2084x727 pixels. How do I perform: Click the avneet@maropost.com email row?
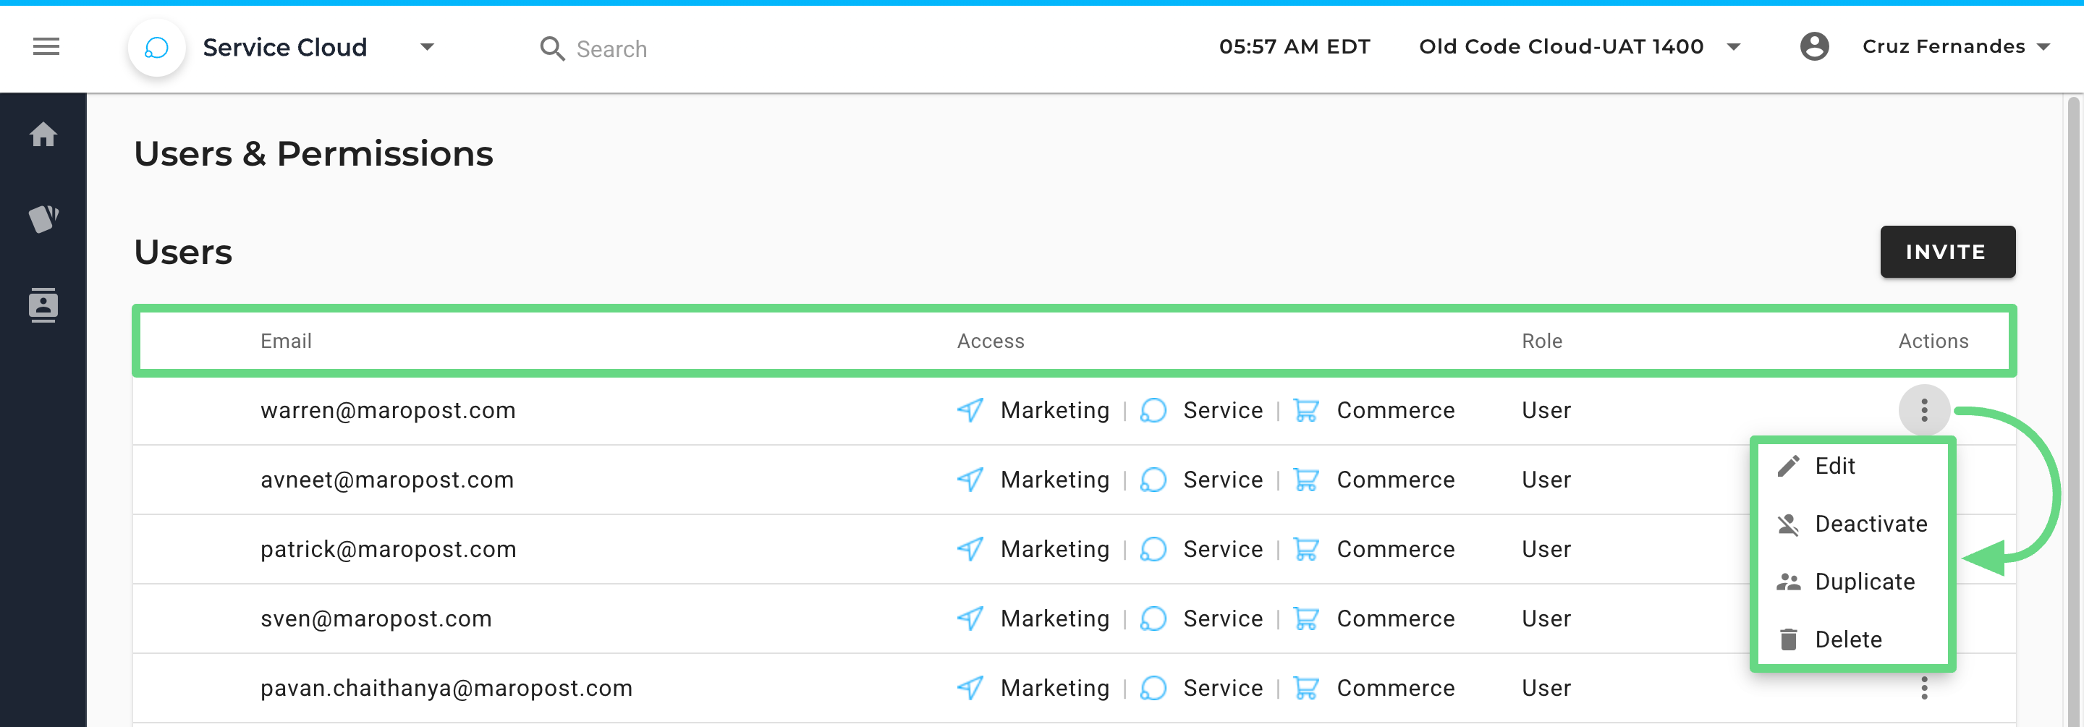(x=386, y=480)
